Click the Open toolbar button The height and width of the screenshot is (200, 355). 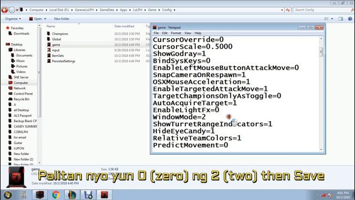[35, 19]
